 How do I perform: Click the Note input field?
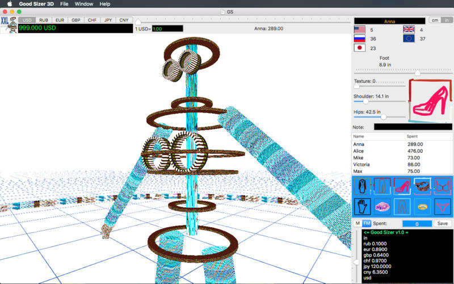[x=413, y=127]
